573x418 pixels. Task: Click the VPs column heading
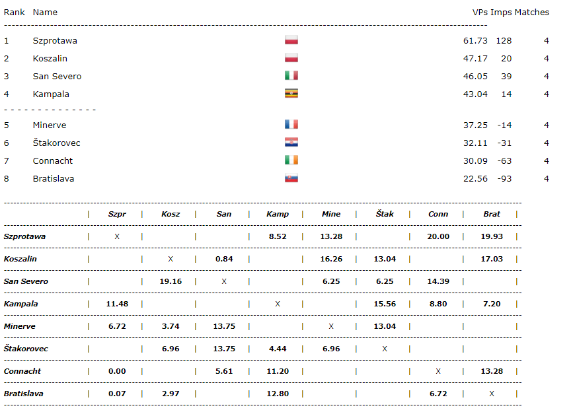point(480,12)
